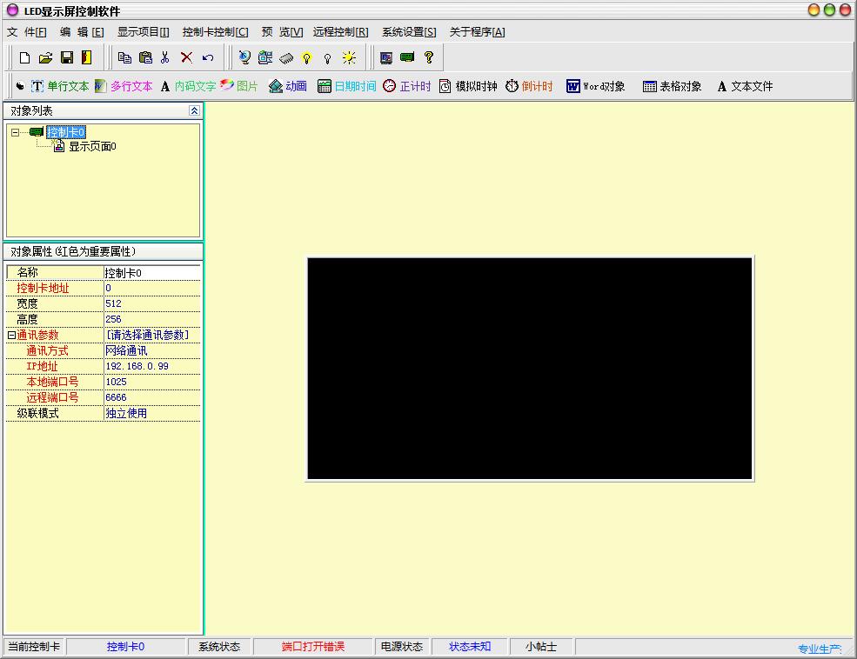857x659 pixels.
Task: Select 显示页面0 in the object tree
Action: pos(92,146)
